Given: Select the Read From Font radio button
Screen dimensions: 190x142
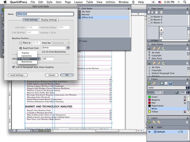Looking at the screenshot, I should [20, 48].
